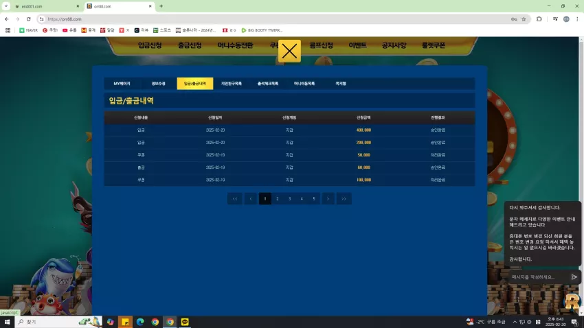
Task: Switch to the 출석체크목록 tab
Action: 268,84
